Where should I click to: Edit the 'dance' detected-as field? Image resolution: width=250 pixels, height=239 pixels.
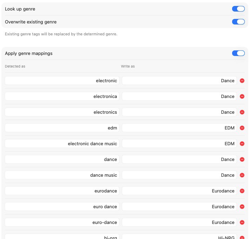(x=62, y=160)
